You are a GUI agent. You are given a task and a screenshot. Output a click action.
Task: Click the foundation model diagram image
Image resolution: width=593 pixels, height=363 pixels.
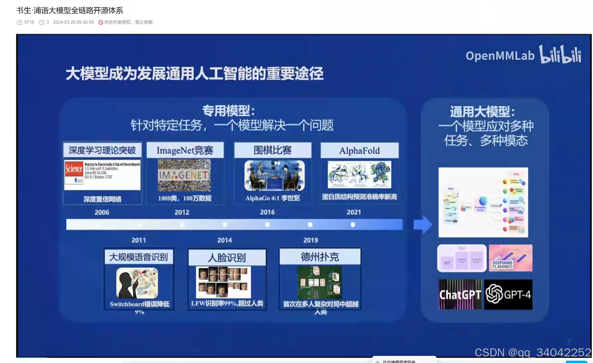483,202
